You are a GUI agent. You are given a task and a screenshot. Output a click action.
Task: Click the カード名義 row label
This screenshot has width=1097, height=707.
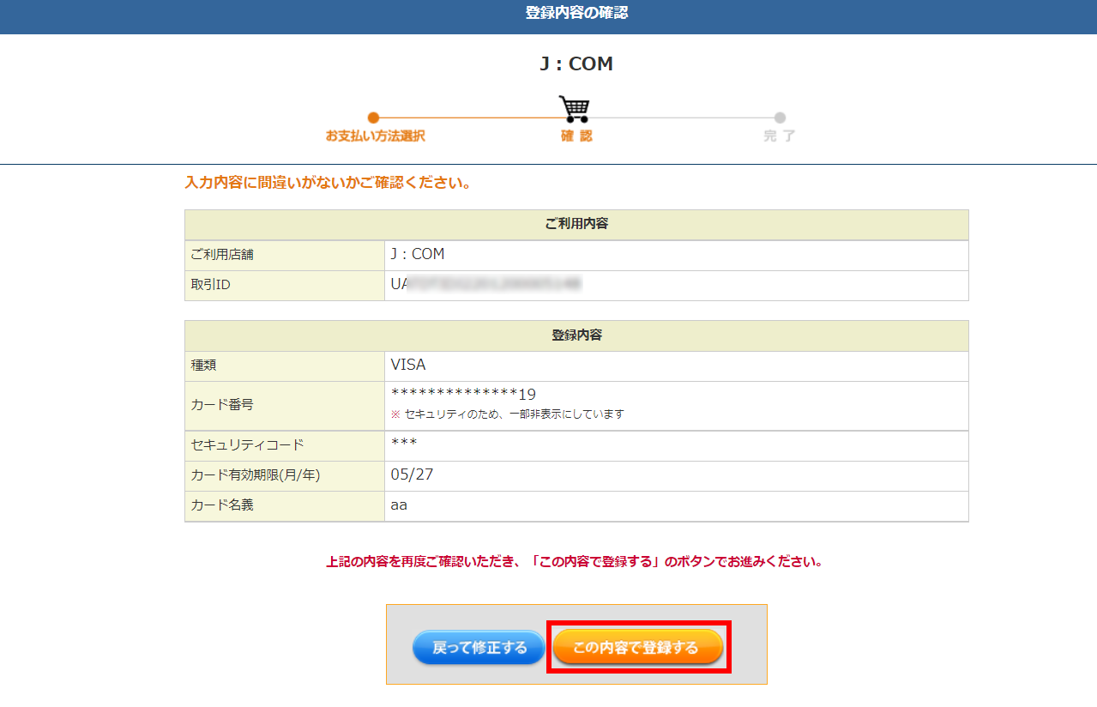pos(222,505)
